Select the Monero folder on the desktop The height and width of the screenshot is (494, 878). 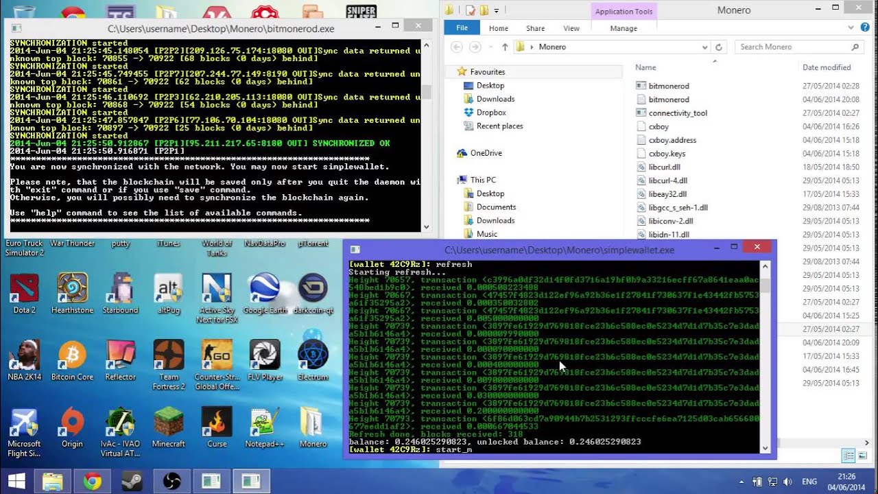click(x=313, y=427)
